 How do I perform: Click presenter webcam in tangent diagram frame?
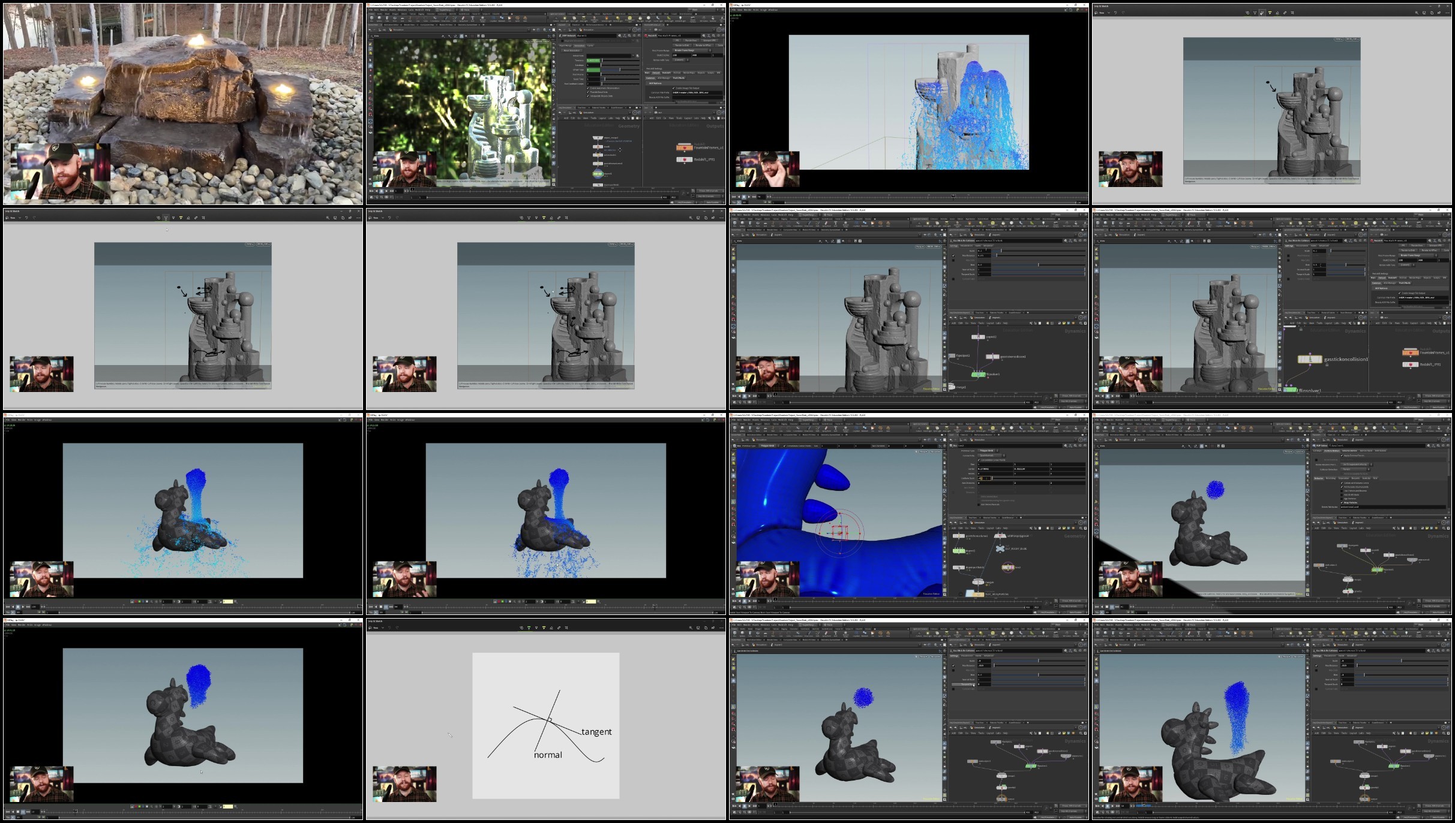404,783
